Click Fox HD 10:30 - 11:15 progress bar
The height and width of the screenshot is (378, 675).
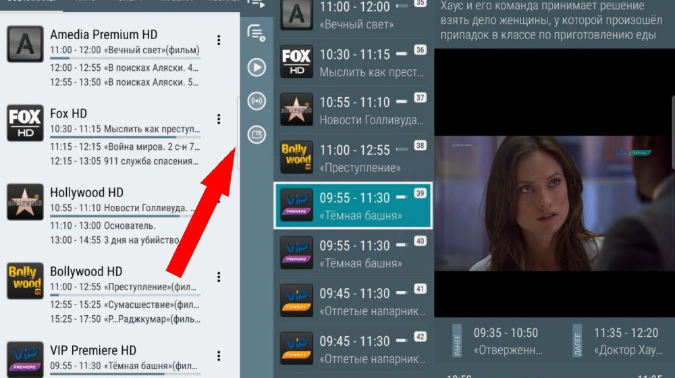point(126,137)
